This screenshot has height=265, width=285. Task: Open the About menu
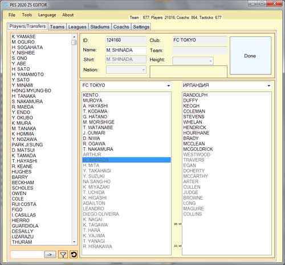point(68,15)
